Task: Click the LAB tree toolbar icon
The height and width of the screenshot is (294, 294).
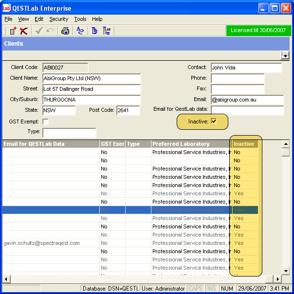Action: [x=107, y=31]
